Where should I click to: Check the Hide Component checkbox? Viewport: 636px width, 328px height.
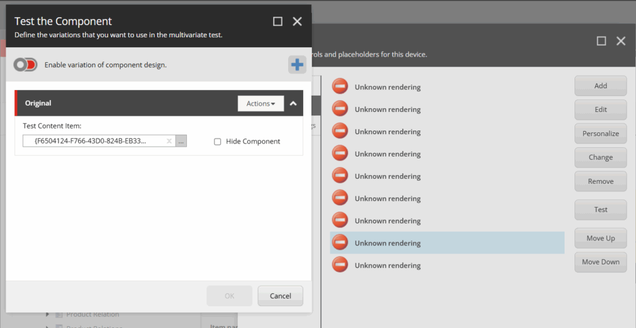tap(217, 142)
